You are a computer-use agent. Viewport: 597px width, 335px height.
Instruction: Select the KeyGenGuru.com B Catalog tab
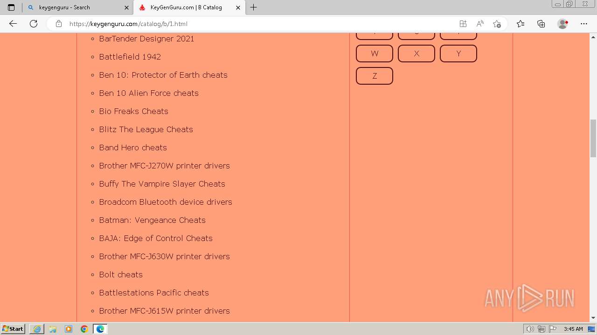pyautogui.click(x=189, y=7)
